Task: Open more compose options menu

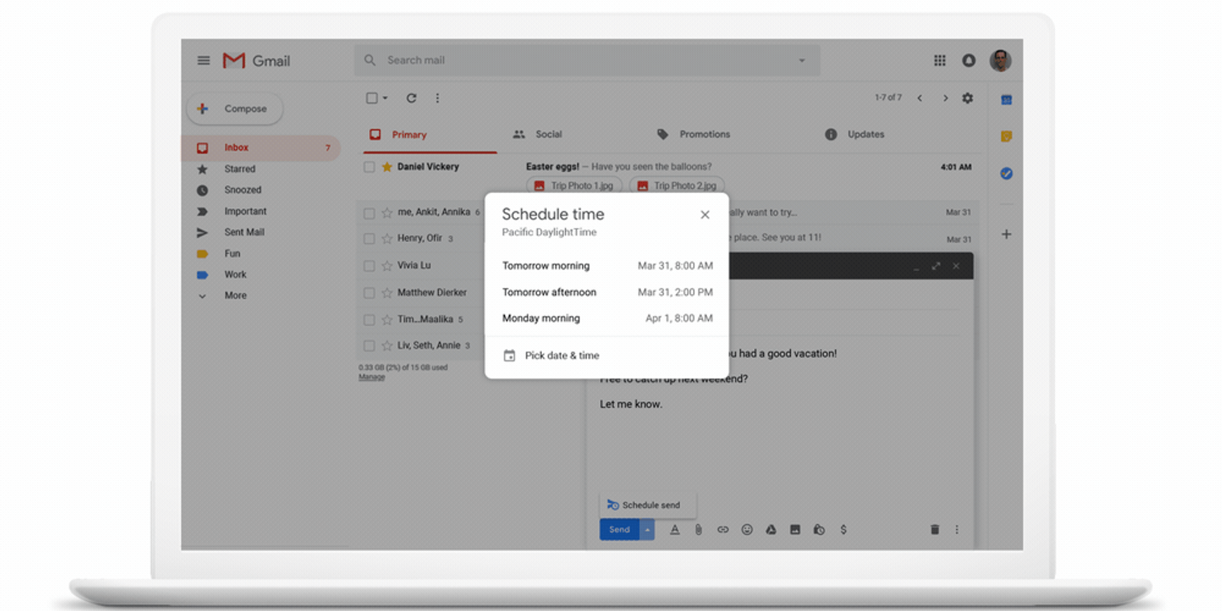Action: pyautogui.click(x=957, y=529)
